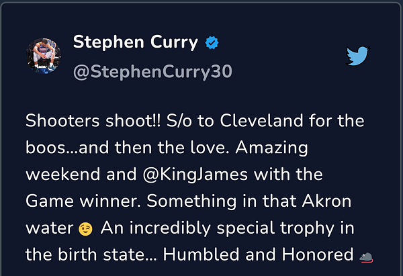403x276 pixels.
Task: Click the Twitter bird logo icon
Action: tap(357, 56)
